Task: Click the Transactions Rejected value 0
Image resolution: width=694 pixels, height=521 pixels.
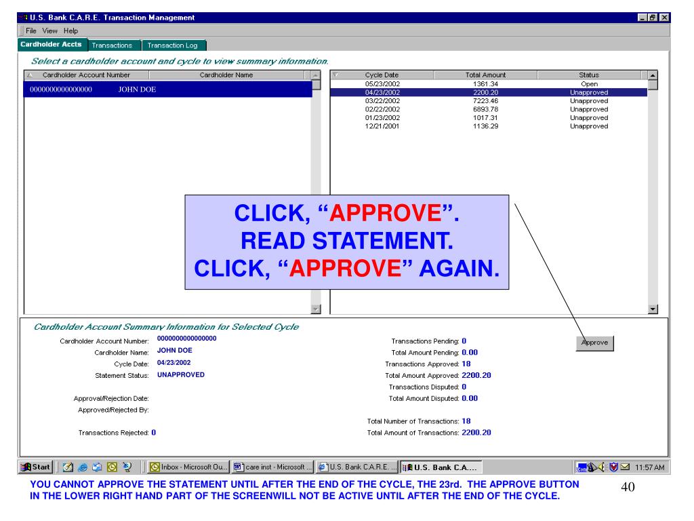Action: point(154,432)
